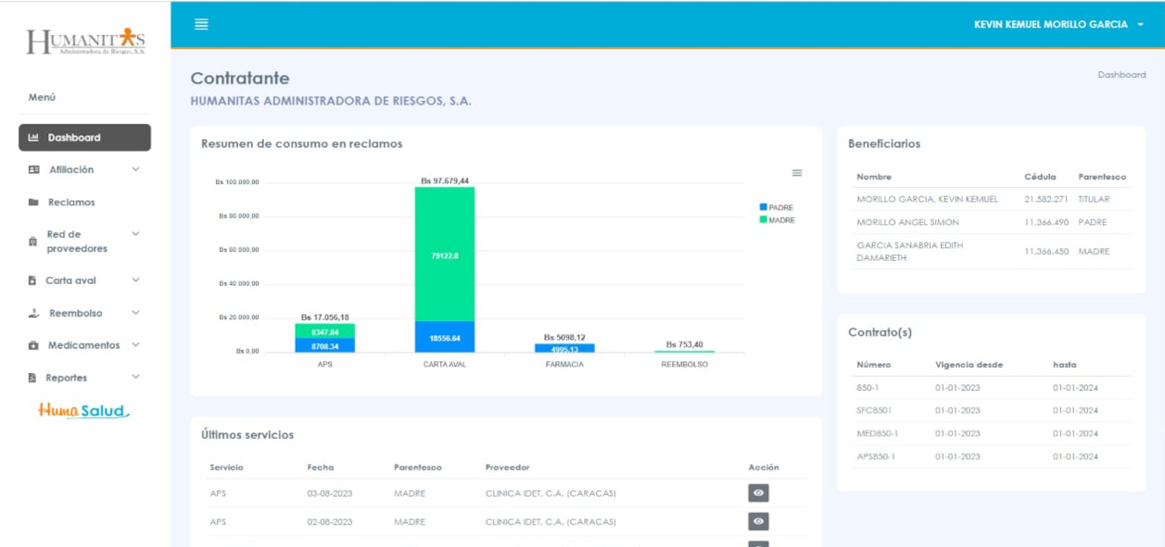Open Kevin Kemuel Morillo Garcia user dropdown
This screenshot has height=547, width=1165.
[1057, 25]
